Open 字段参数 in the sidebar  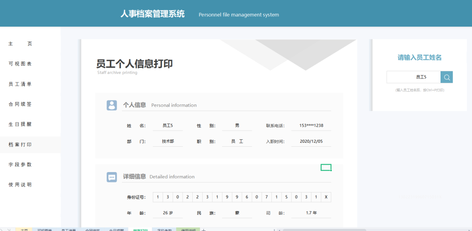[x=20, y=165]
